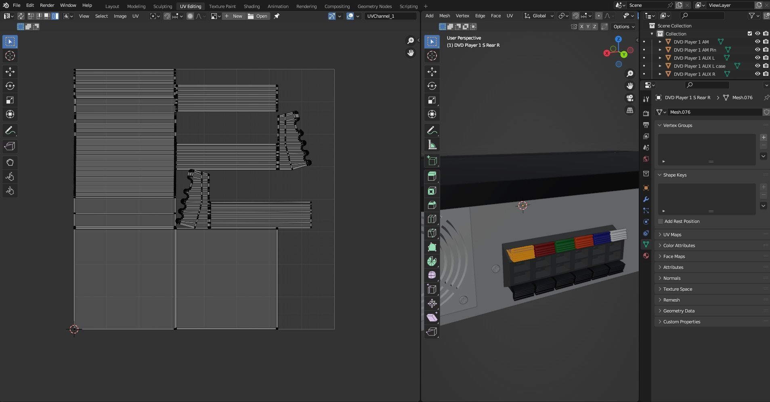Activate the UV Pinch sculpt tool

pyautogui.click(x=10, y=191)
